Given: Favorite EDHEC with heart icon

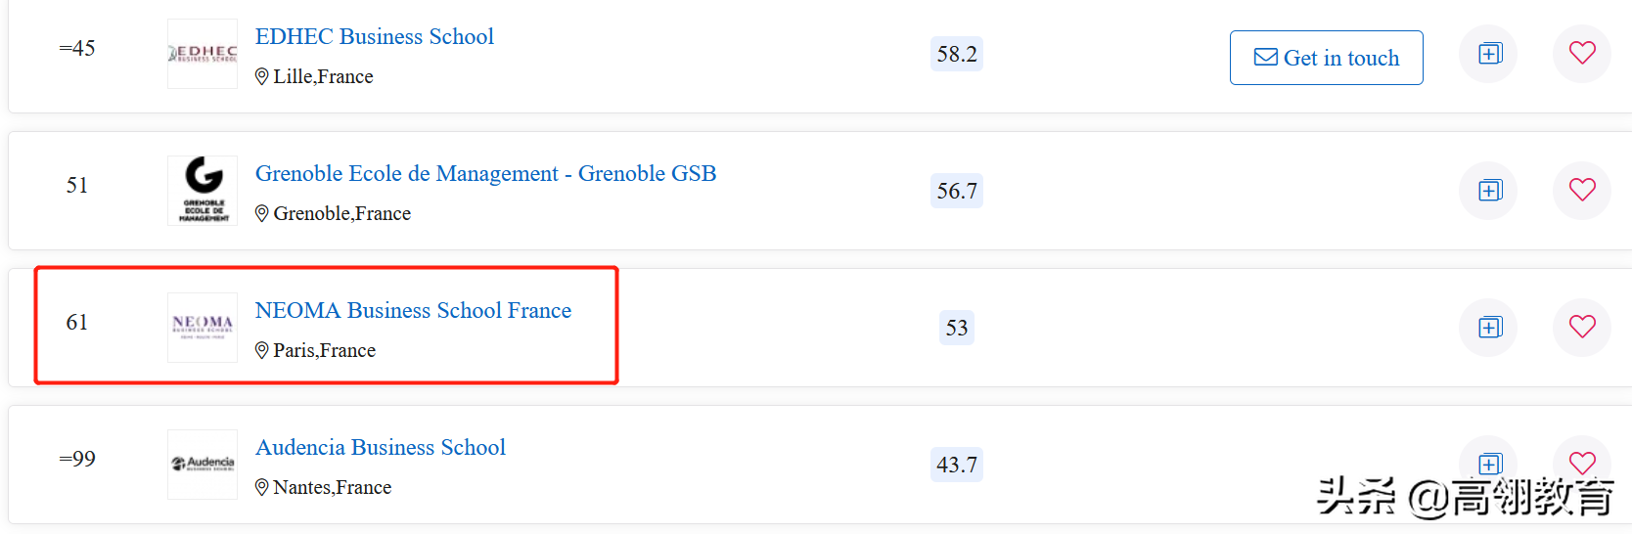Looking at the screenshot, I should click(1582, 53).
